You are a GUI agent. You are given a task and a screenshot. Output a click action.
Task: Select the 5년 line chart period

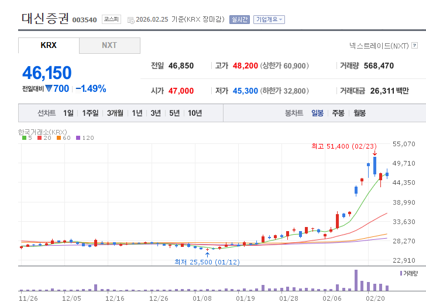(x=174, y=113)
